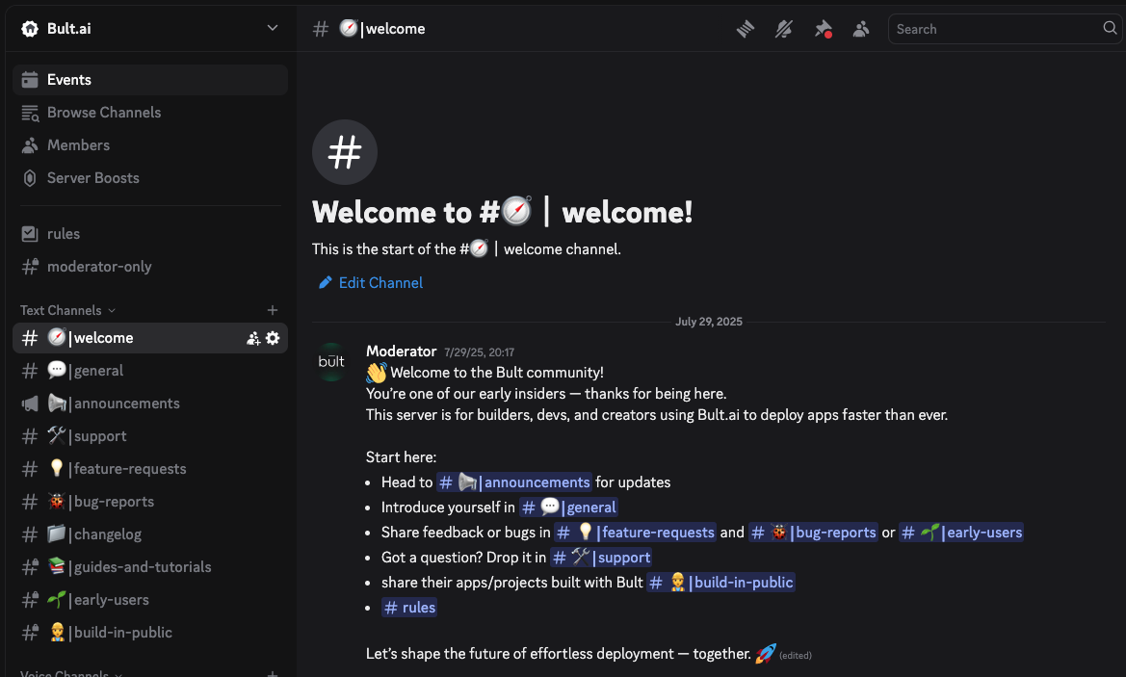
Task: Click the announcements megaphone channel icon
Action: coord(30,404)
